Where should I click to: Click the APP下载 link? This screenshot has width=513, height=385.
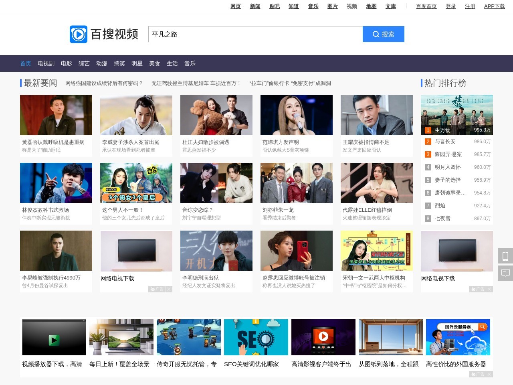click(x=494, y=6)
